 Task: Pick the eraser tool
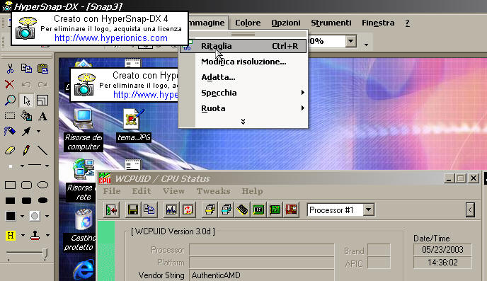click(x=10, y=151)
